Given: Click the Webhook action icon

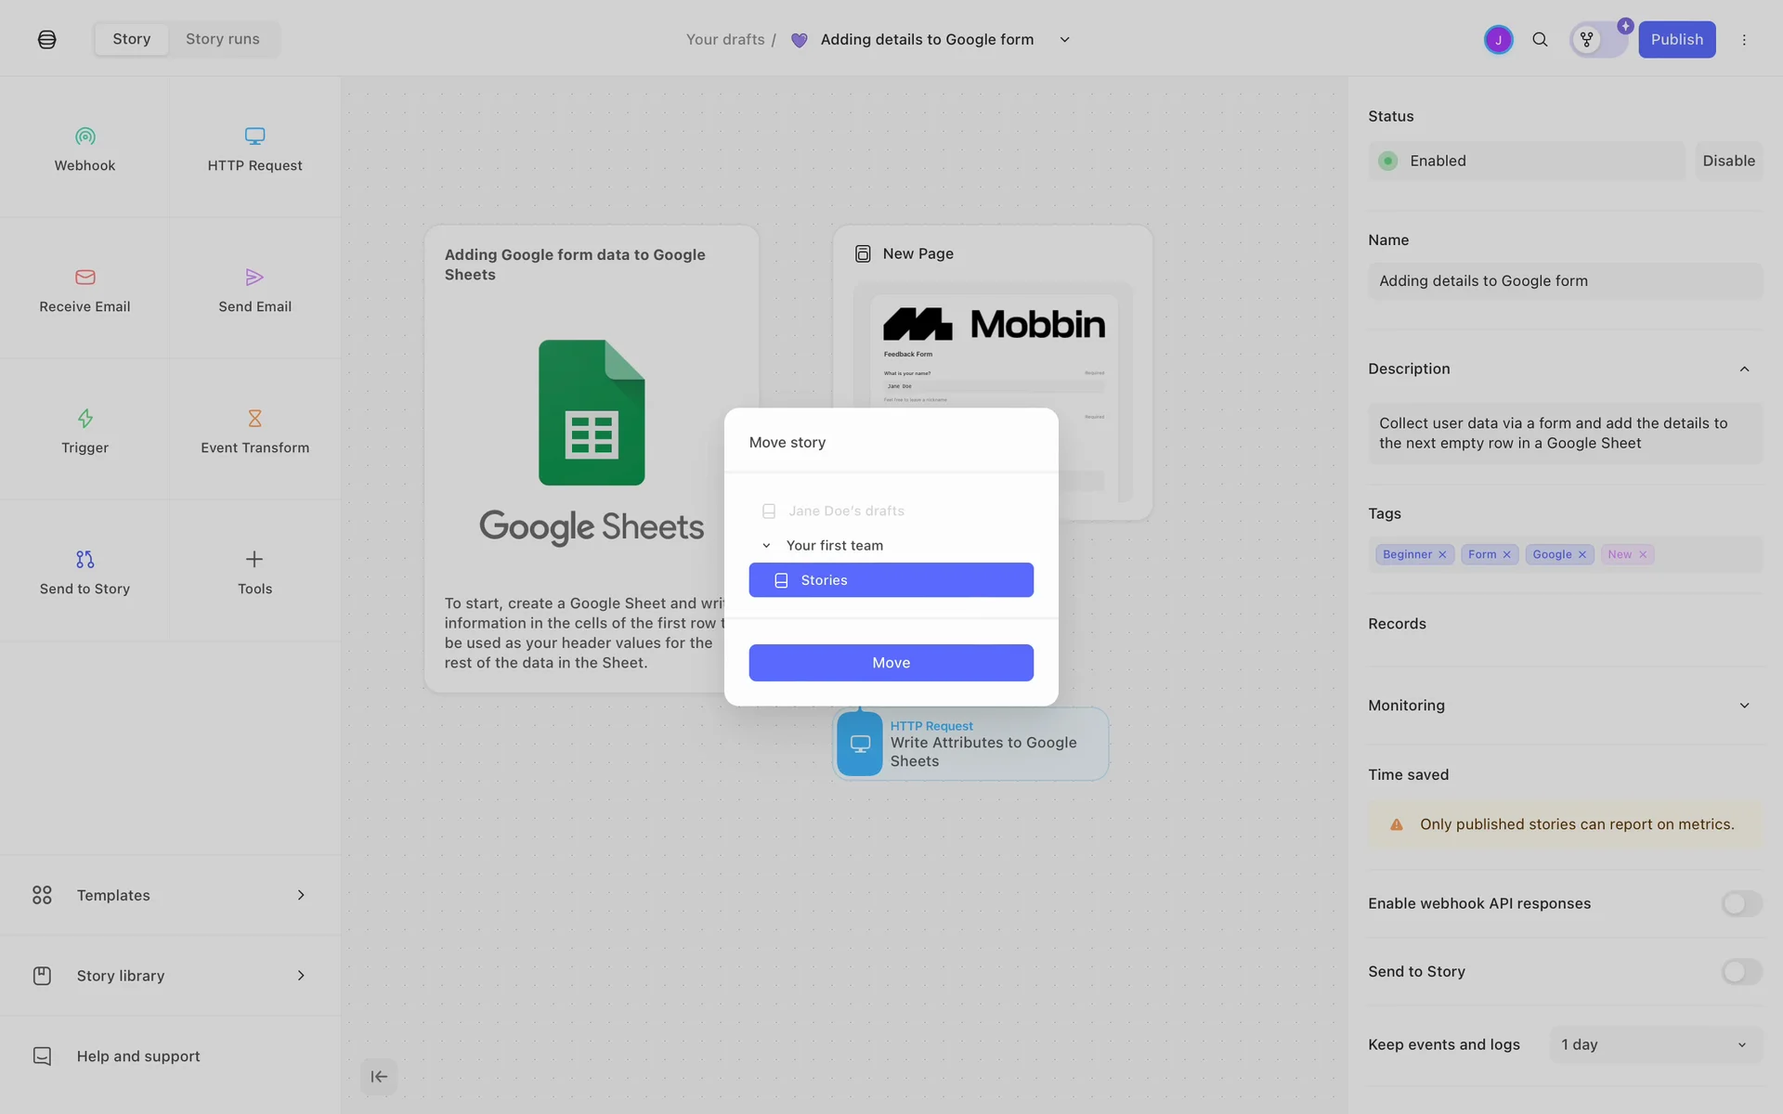Looking at the screenshot, I should [85, 136].
